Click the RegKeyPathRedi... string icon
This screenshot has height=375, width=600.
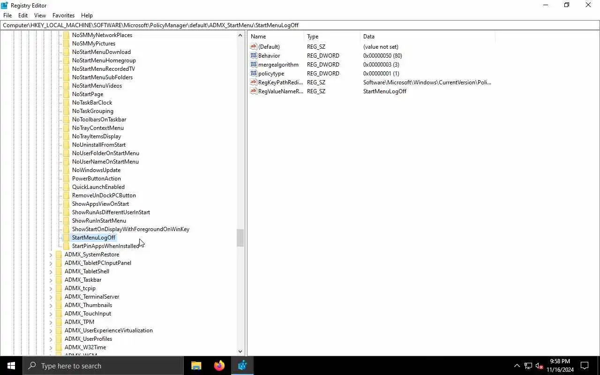click(x=254, y=82)
